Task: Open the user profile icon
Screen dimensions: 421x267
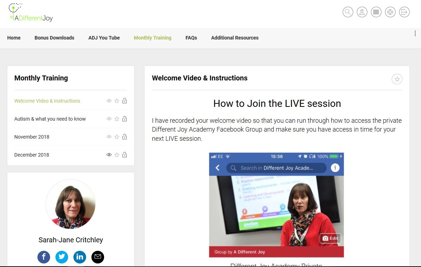Action: [362, 12]
